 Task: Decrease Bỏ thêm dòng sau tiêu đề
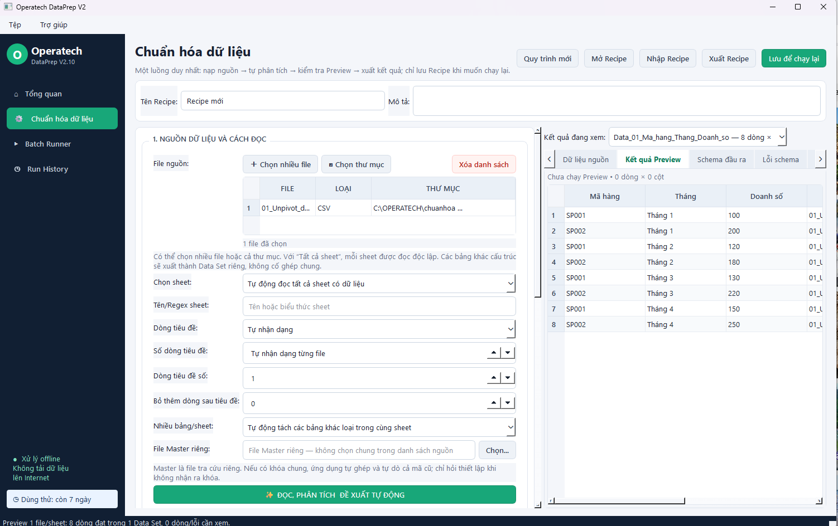click(508, 403)
